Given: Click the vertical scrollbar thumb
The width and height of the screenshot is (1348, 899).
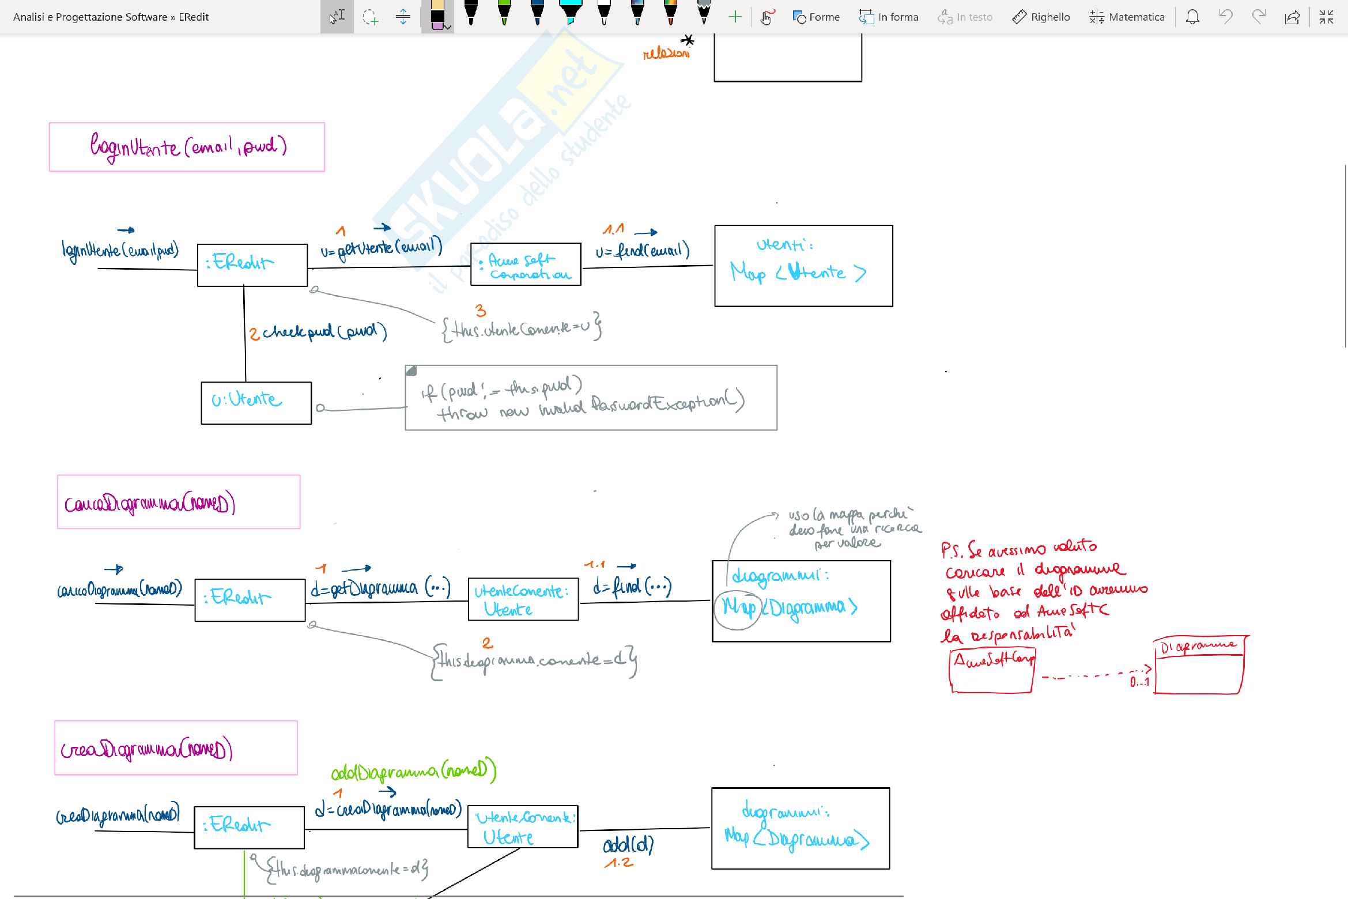Looking at the screenshot, I should pos(1346,255).
